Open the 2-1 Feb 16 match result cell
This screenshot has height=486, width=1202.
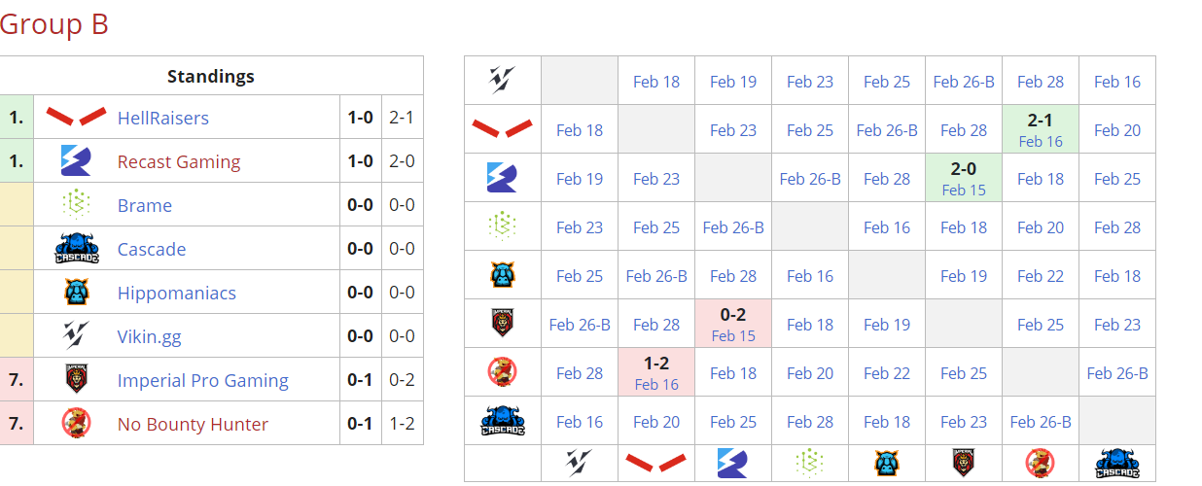(1041, 129)
